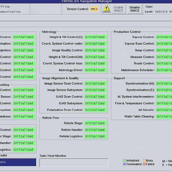The width and height of the screenshot is (172, 172).
Task: Click Measure Control status field
Action: pos(164,57)
